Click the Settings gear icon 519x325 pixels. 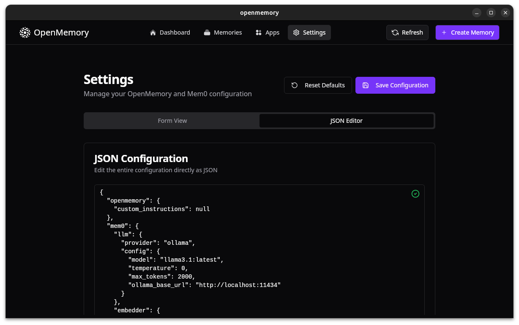coord(296,32)
